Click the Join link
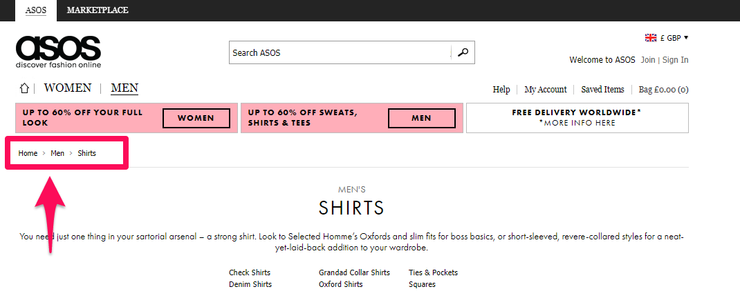The height and width of the screenshot is (298, 740). click(x=648, y=60)
